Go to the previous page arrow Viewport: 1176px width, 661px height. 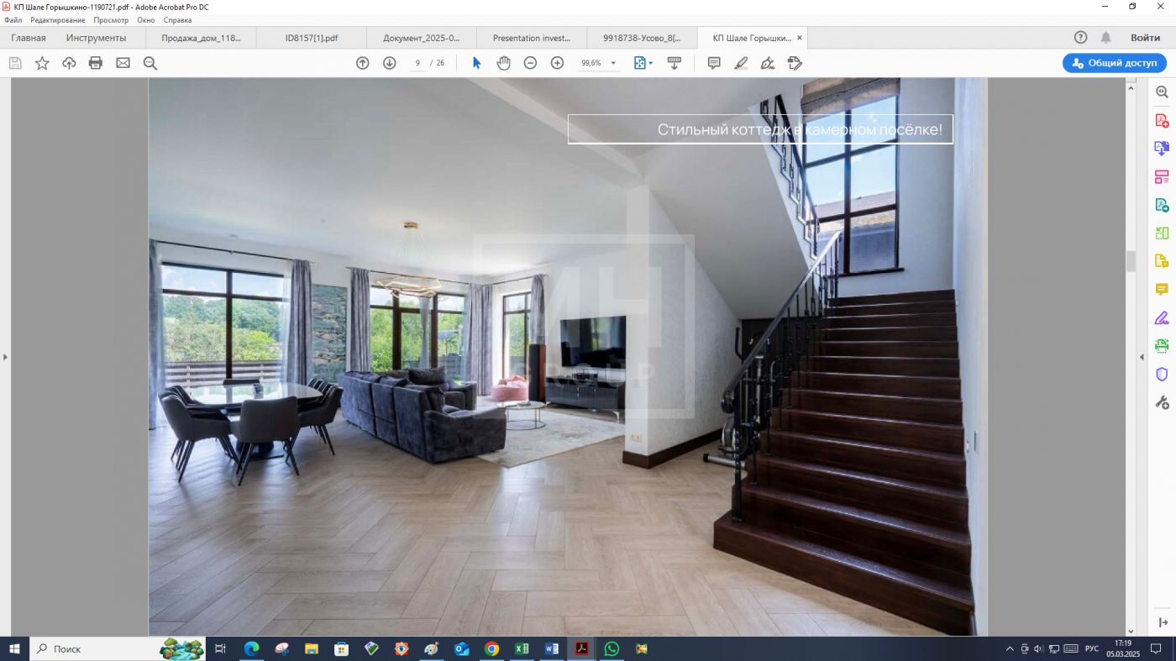point(363,63)
